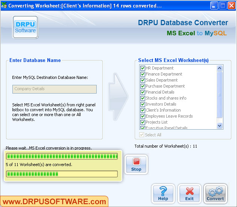Click the Company Details database name field
237x207 pixels.
(55, 89)
